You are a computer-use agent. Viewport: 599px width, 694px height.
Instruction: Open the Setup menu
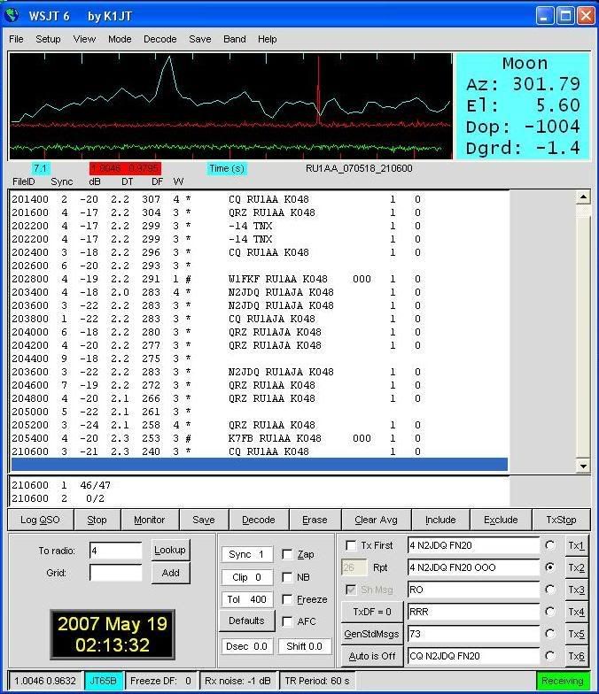pyautogui.click(x=48, y=39)
